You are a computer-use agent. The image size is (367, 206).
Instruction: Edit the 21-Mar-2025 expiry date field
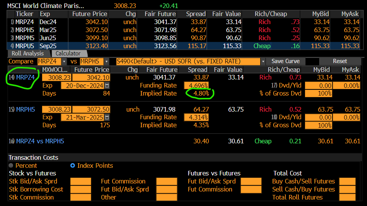coord(83,117)
